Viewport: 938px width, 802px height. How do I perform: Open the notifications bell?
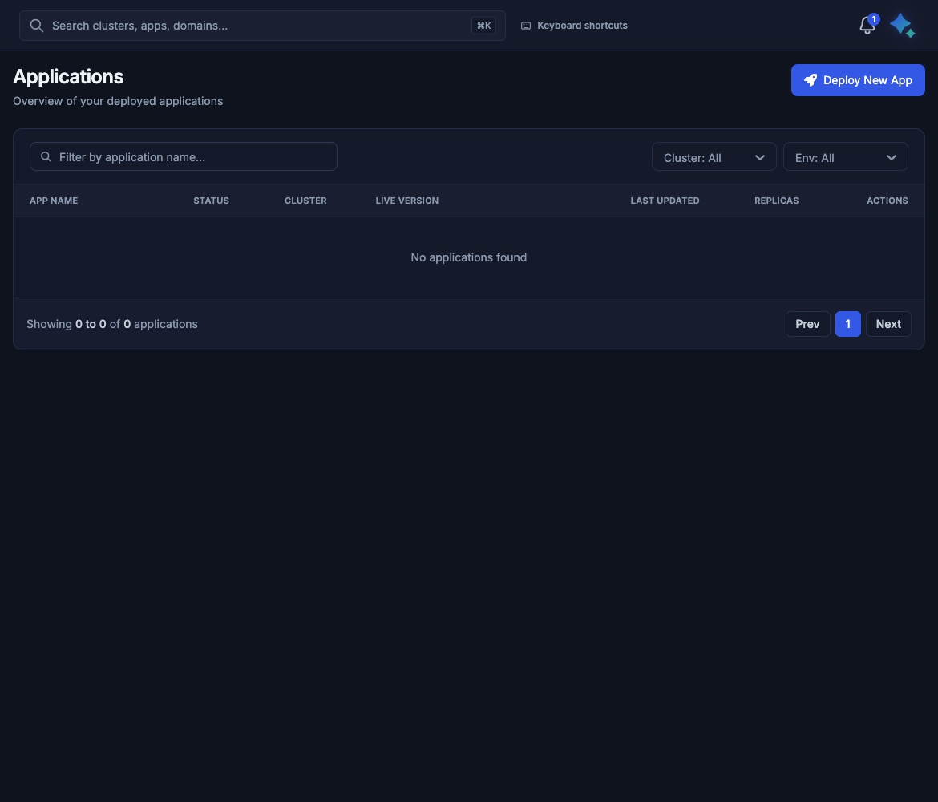pyautogui.click(x=867, y=26)
